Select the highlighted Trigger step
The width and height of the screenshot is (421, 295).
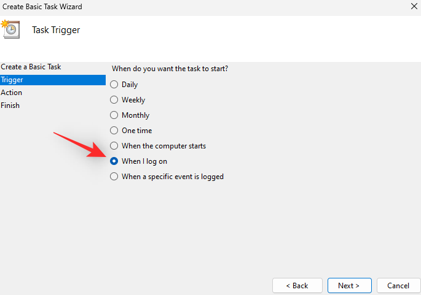tap(53, 80)
